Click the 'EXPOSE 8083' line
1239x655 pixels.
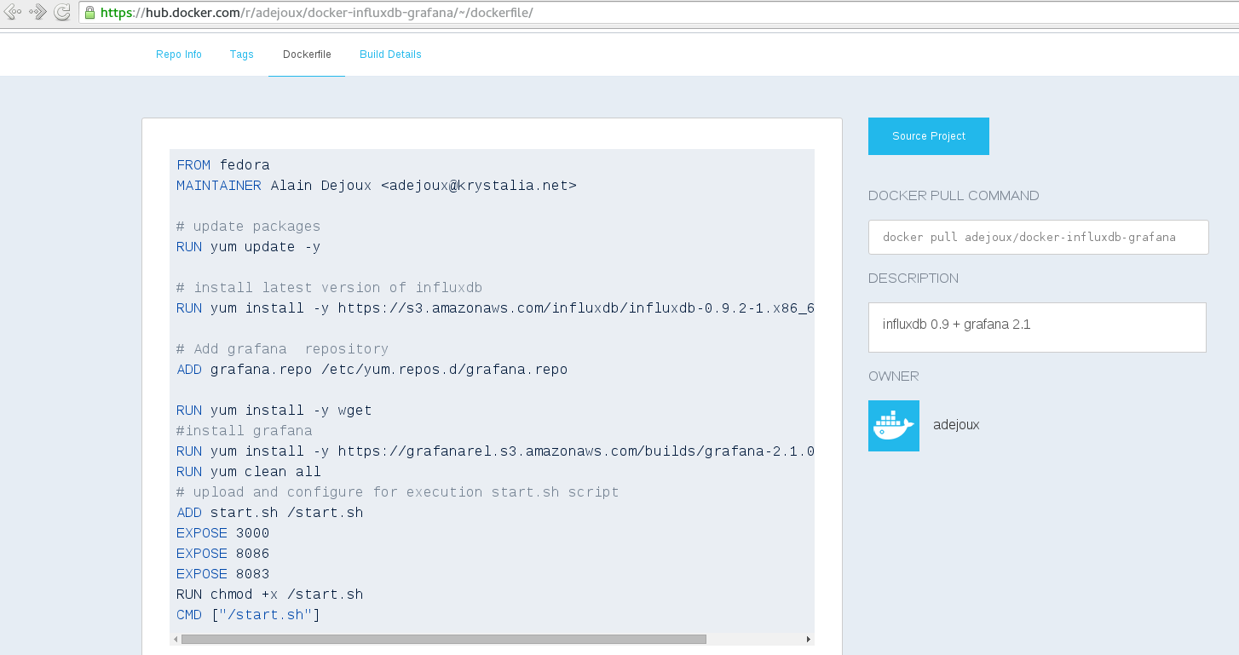223,574
